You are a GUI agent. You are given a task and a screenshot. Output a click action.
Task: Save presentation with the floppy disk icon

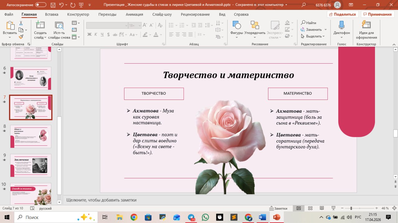(52, 5)
